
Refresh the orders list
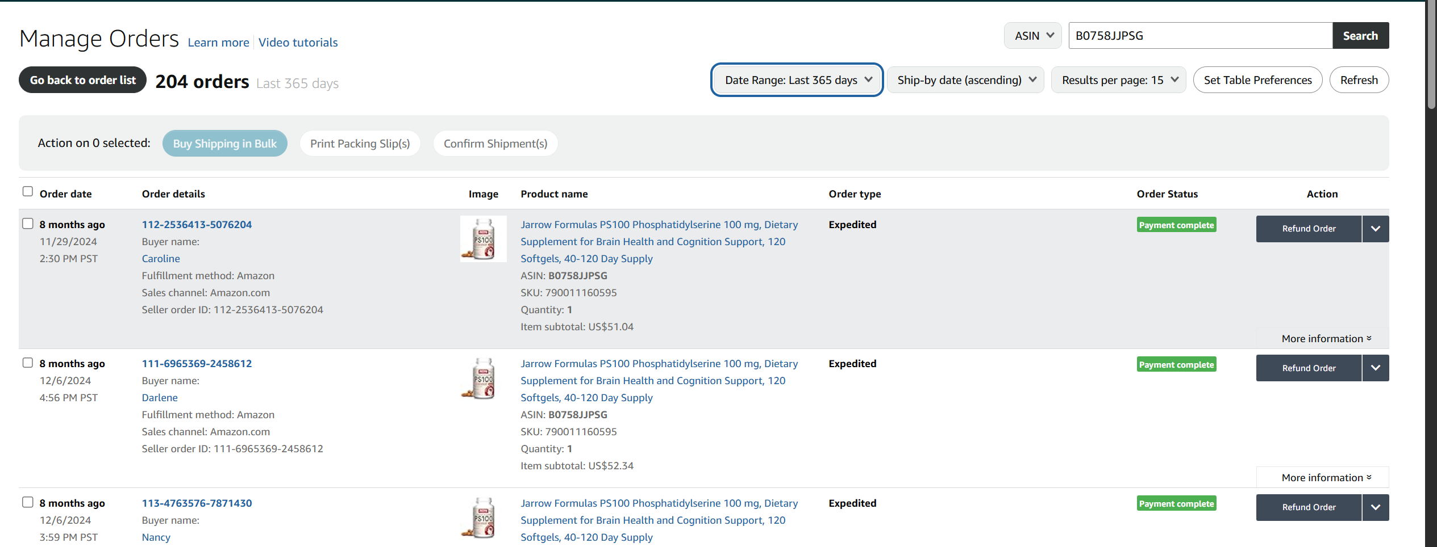(1359, 80)
